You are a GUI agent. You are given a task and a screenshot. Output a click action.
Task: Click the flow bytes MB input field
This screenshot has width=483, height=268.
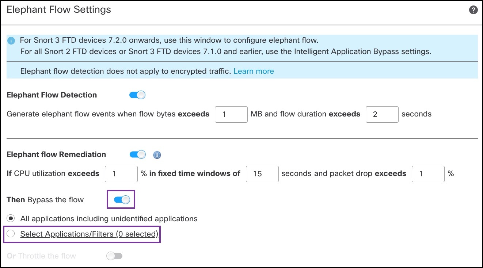(231, 114)
